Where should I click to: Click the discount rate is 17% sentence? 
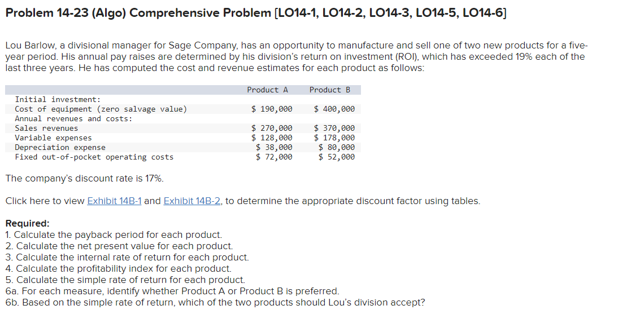click(85, 178)
